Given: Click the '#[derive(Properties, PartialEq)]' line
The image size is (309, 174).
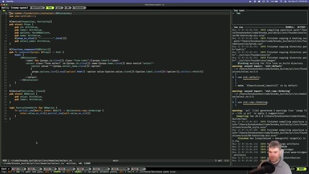Looking at the screenshot, I should (30, 22).
